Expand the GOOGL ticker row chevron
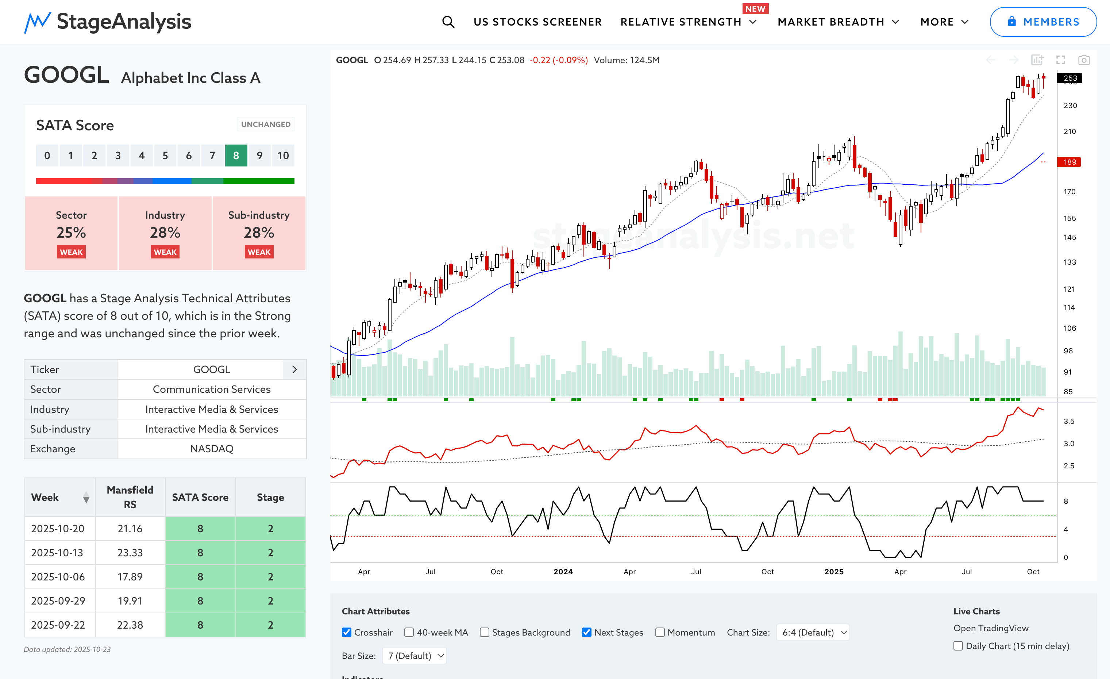The height and width of the screenshot is (679, 1110). pyautogui.click(x=294, y=369)
